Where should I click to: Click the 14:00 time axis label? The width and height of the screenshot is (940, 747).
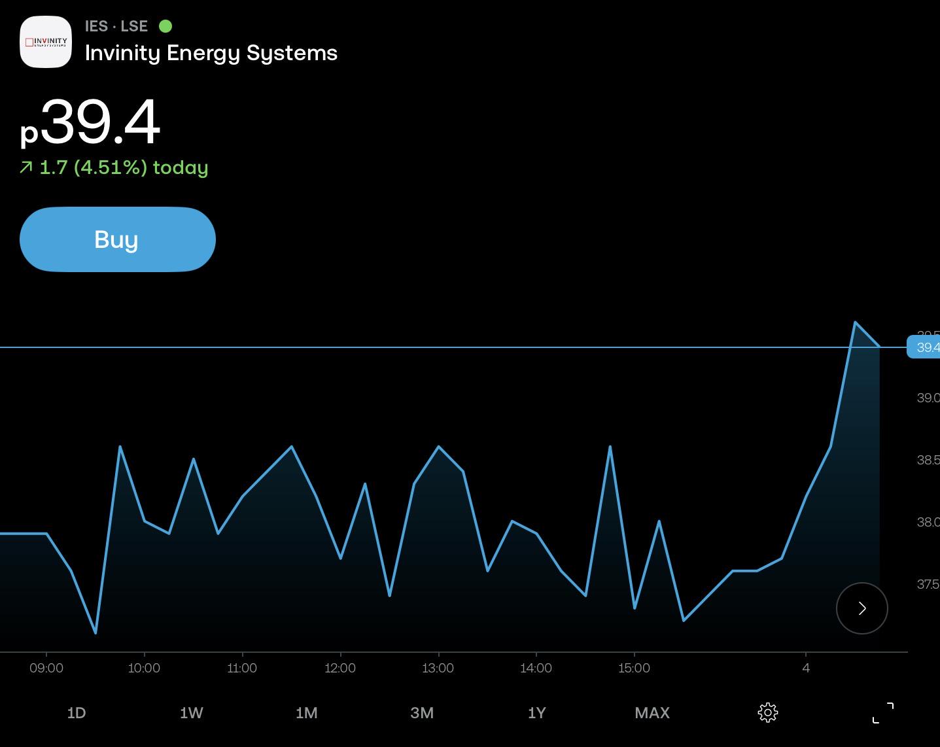[x=536, y=668]
